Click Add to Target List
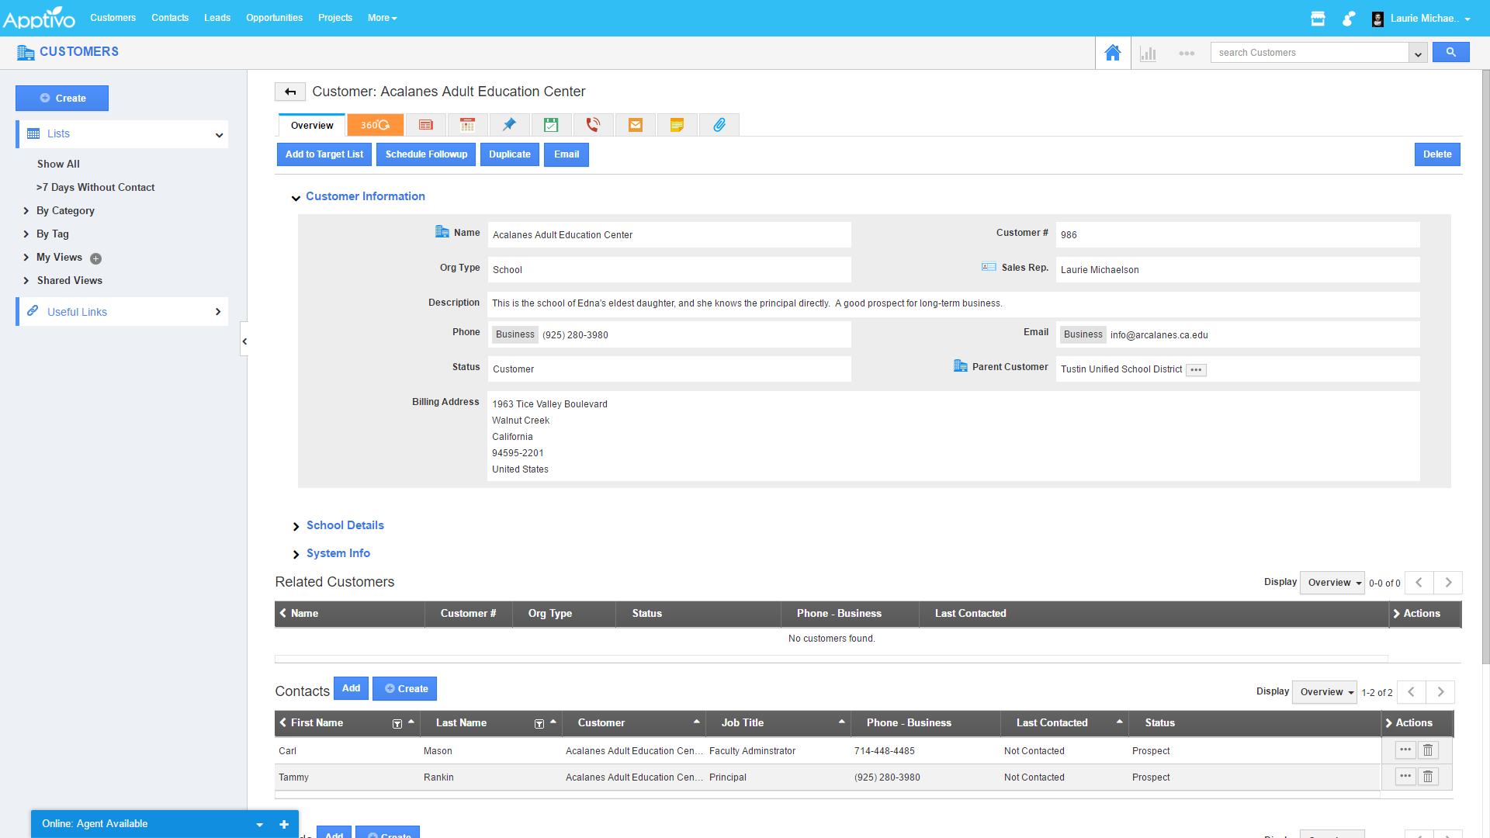The width and height of the screenshot is (1490, 838). click(x=324, y=154)
